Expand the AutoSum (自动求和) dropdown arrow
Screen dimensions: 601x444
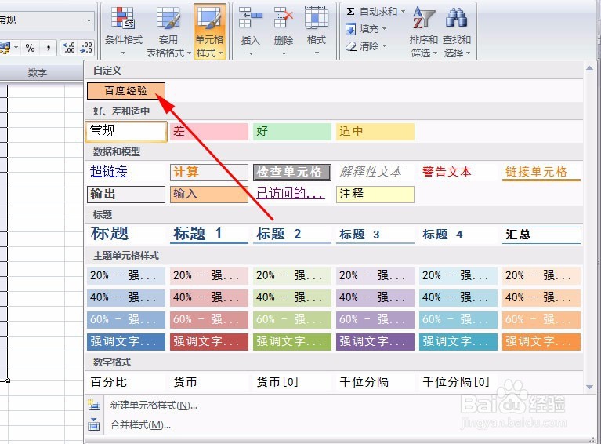[403, 12]
